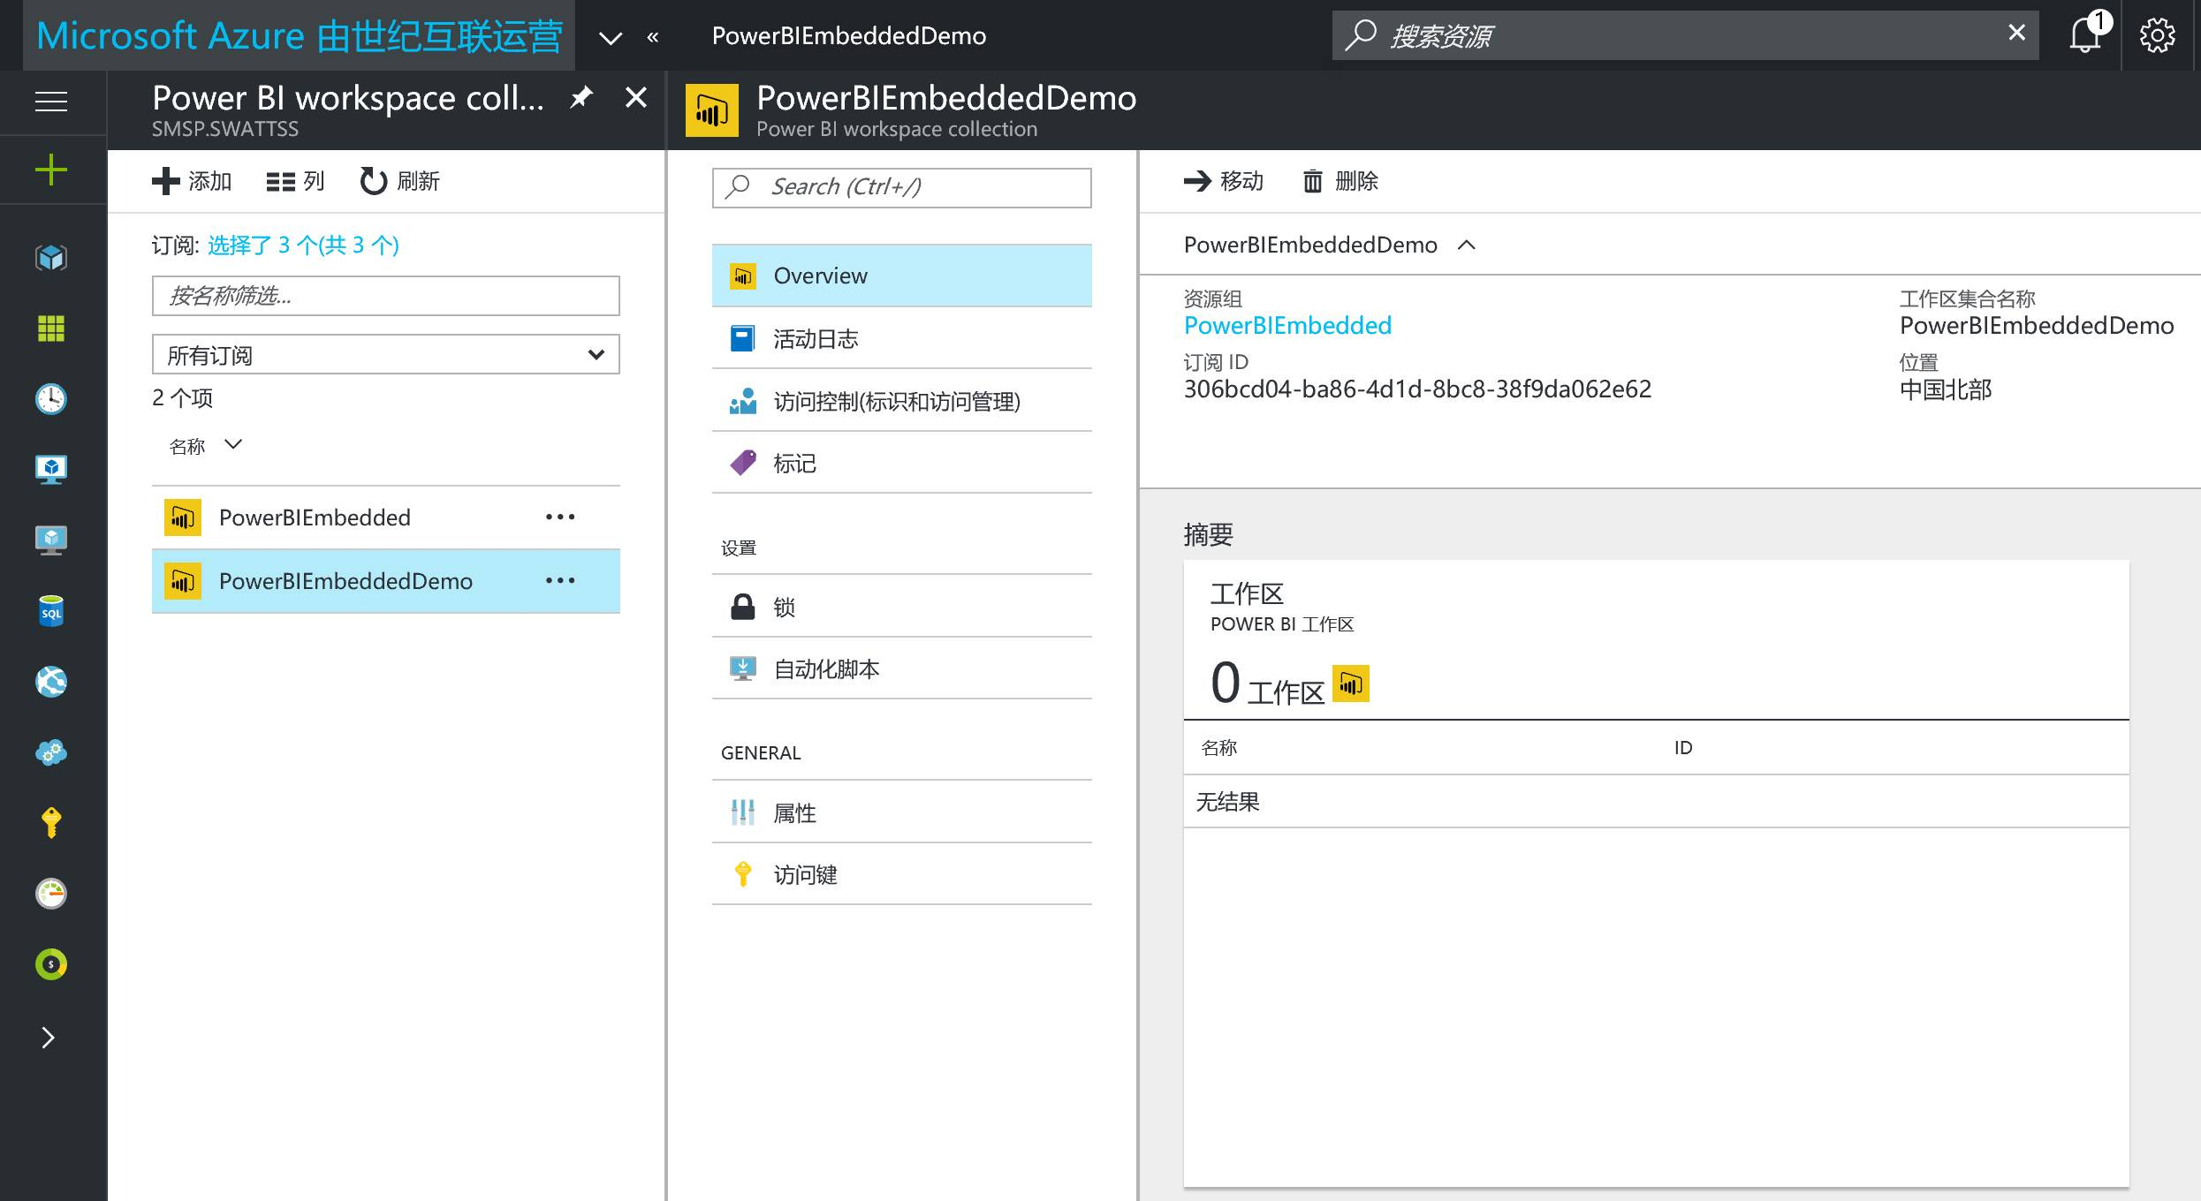The width and height of the screenshot is (2201, 1201).
Task: Click the 中国北部 location value
Action: coord(1946,389)
